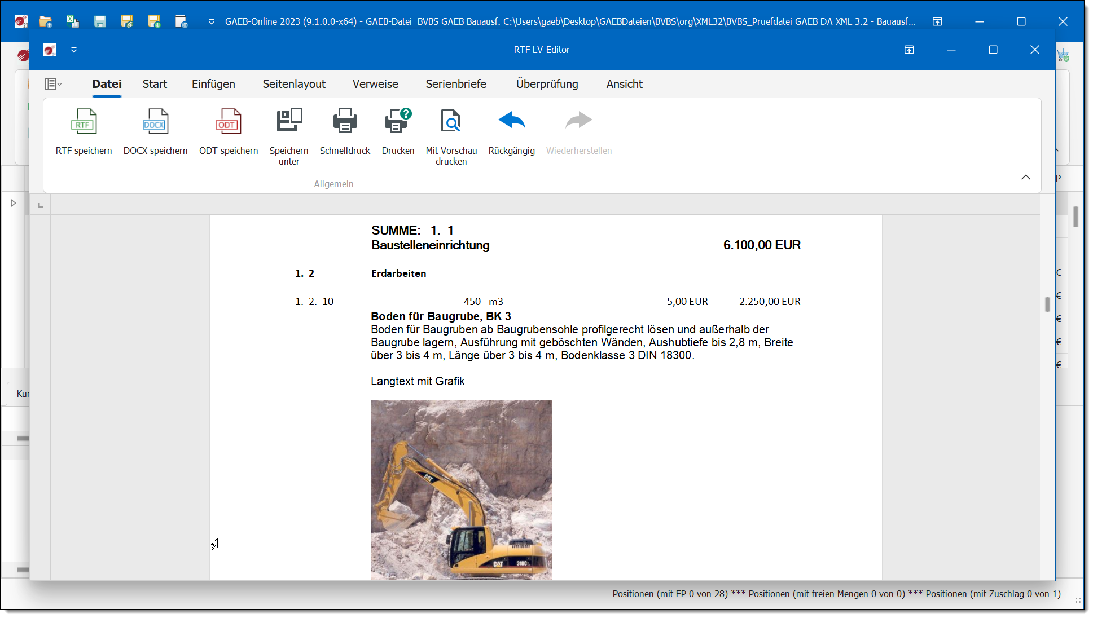Viewport: 1093px width, 618px height.
Task: Collapse the ribbon with chevron arrow
Action: coord(1025,177)
